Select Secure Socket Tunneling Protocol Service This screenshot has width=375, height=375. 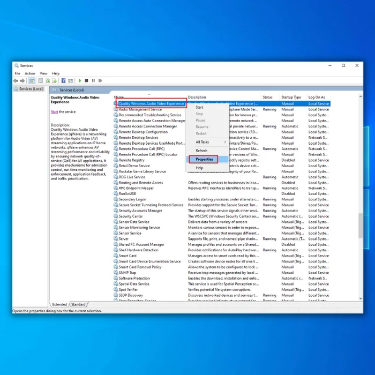click(222, 205)
